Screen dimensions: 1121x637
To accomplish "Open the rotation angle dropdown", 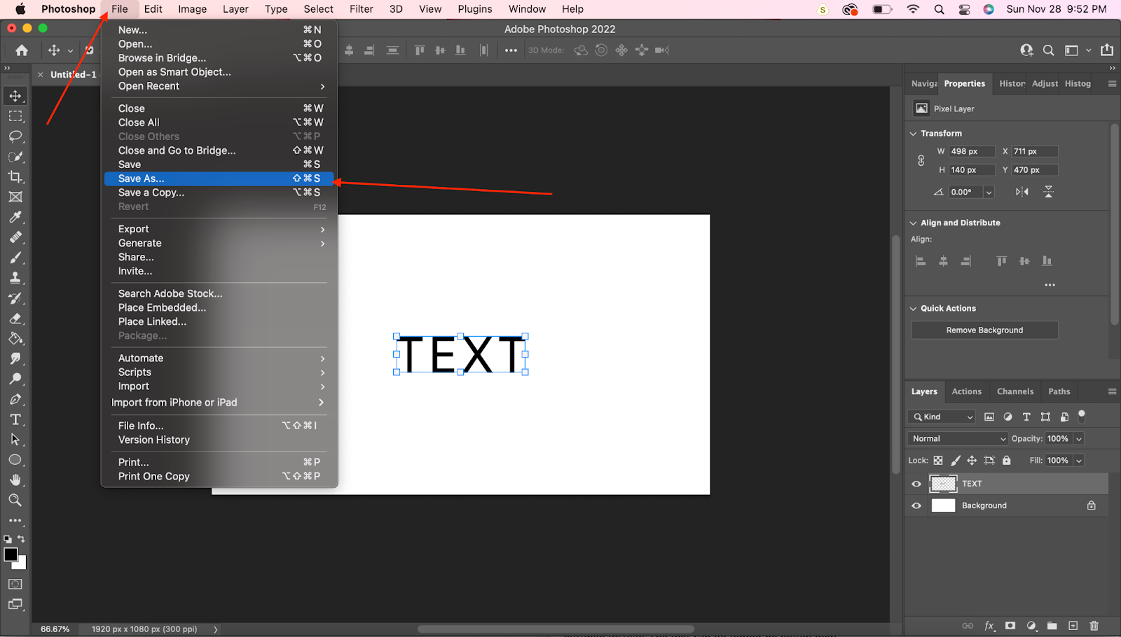I will [989, 192].
